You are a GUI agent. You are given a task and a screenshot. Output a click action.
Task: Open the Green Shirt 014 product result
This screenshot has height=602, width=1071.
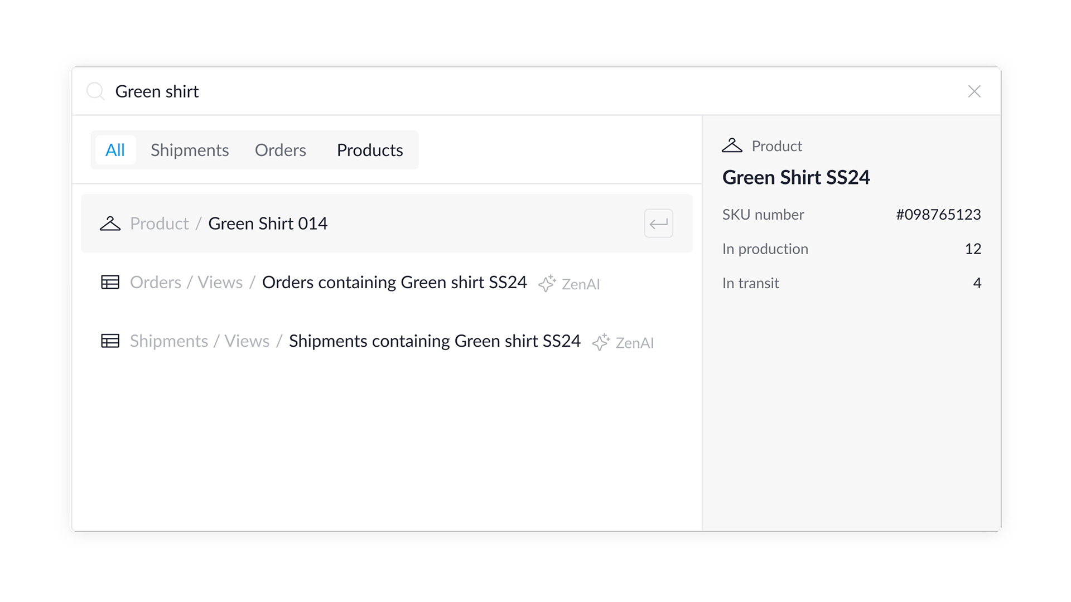387,224
